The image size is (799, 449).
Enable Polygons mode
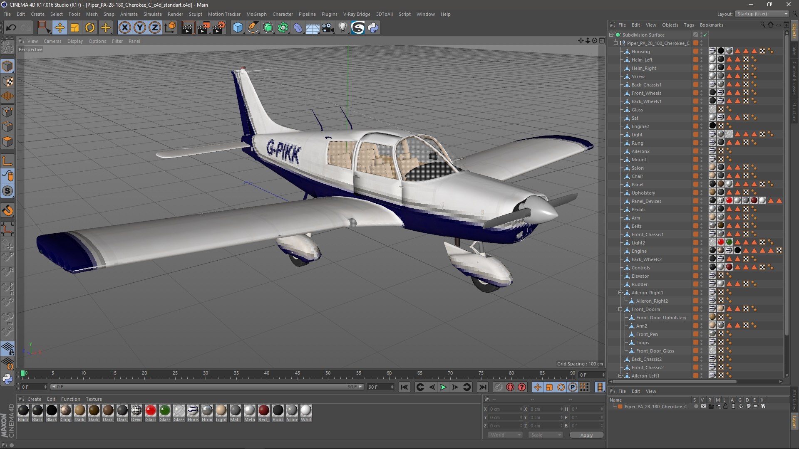(7, 142)
